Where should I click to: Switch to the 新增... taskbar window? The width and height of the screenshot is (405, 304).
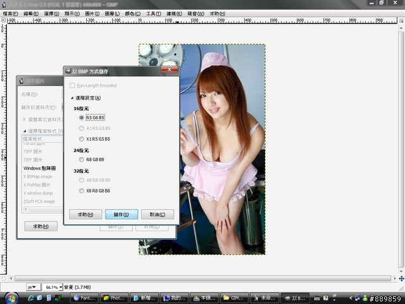tap(145, 298)
